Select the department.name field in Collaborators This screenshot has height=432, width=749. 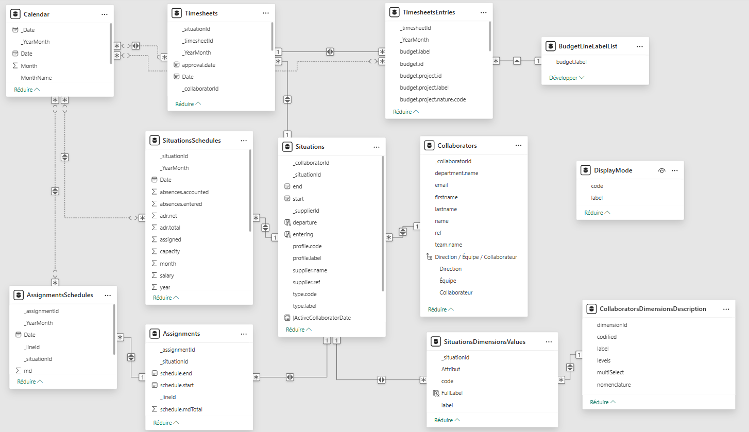click(x=456, y=173)
